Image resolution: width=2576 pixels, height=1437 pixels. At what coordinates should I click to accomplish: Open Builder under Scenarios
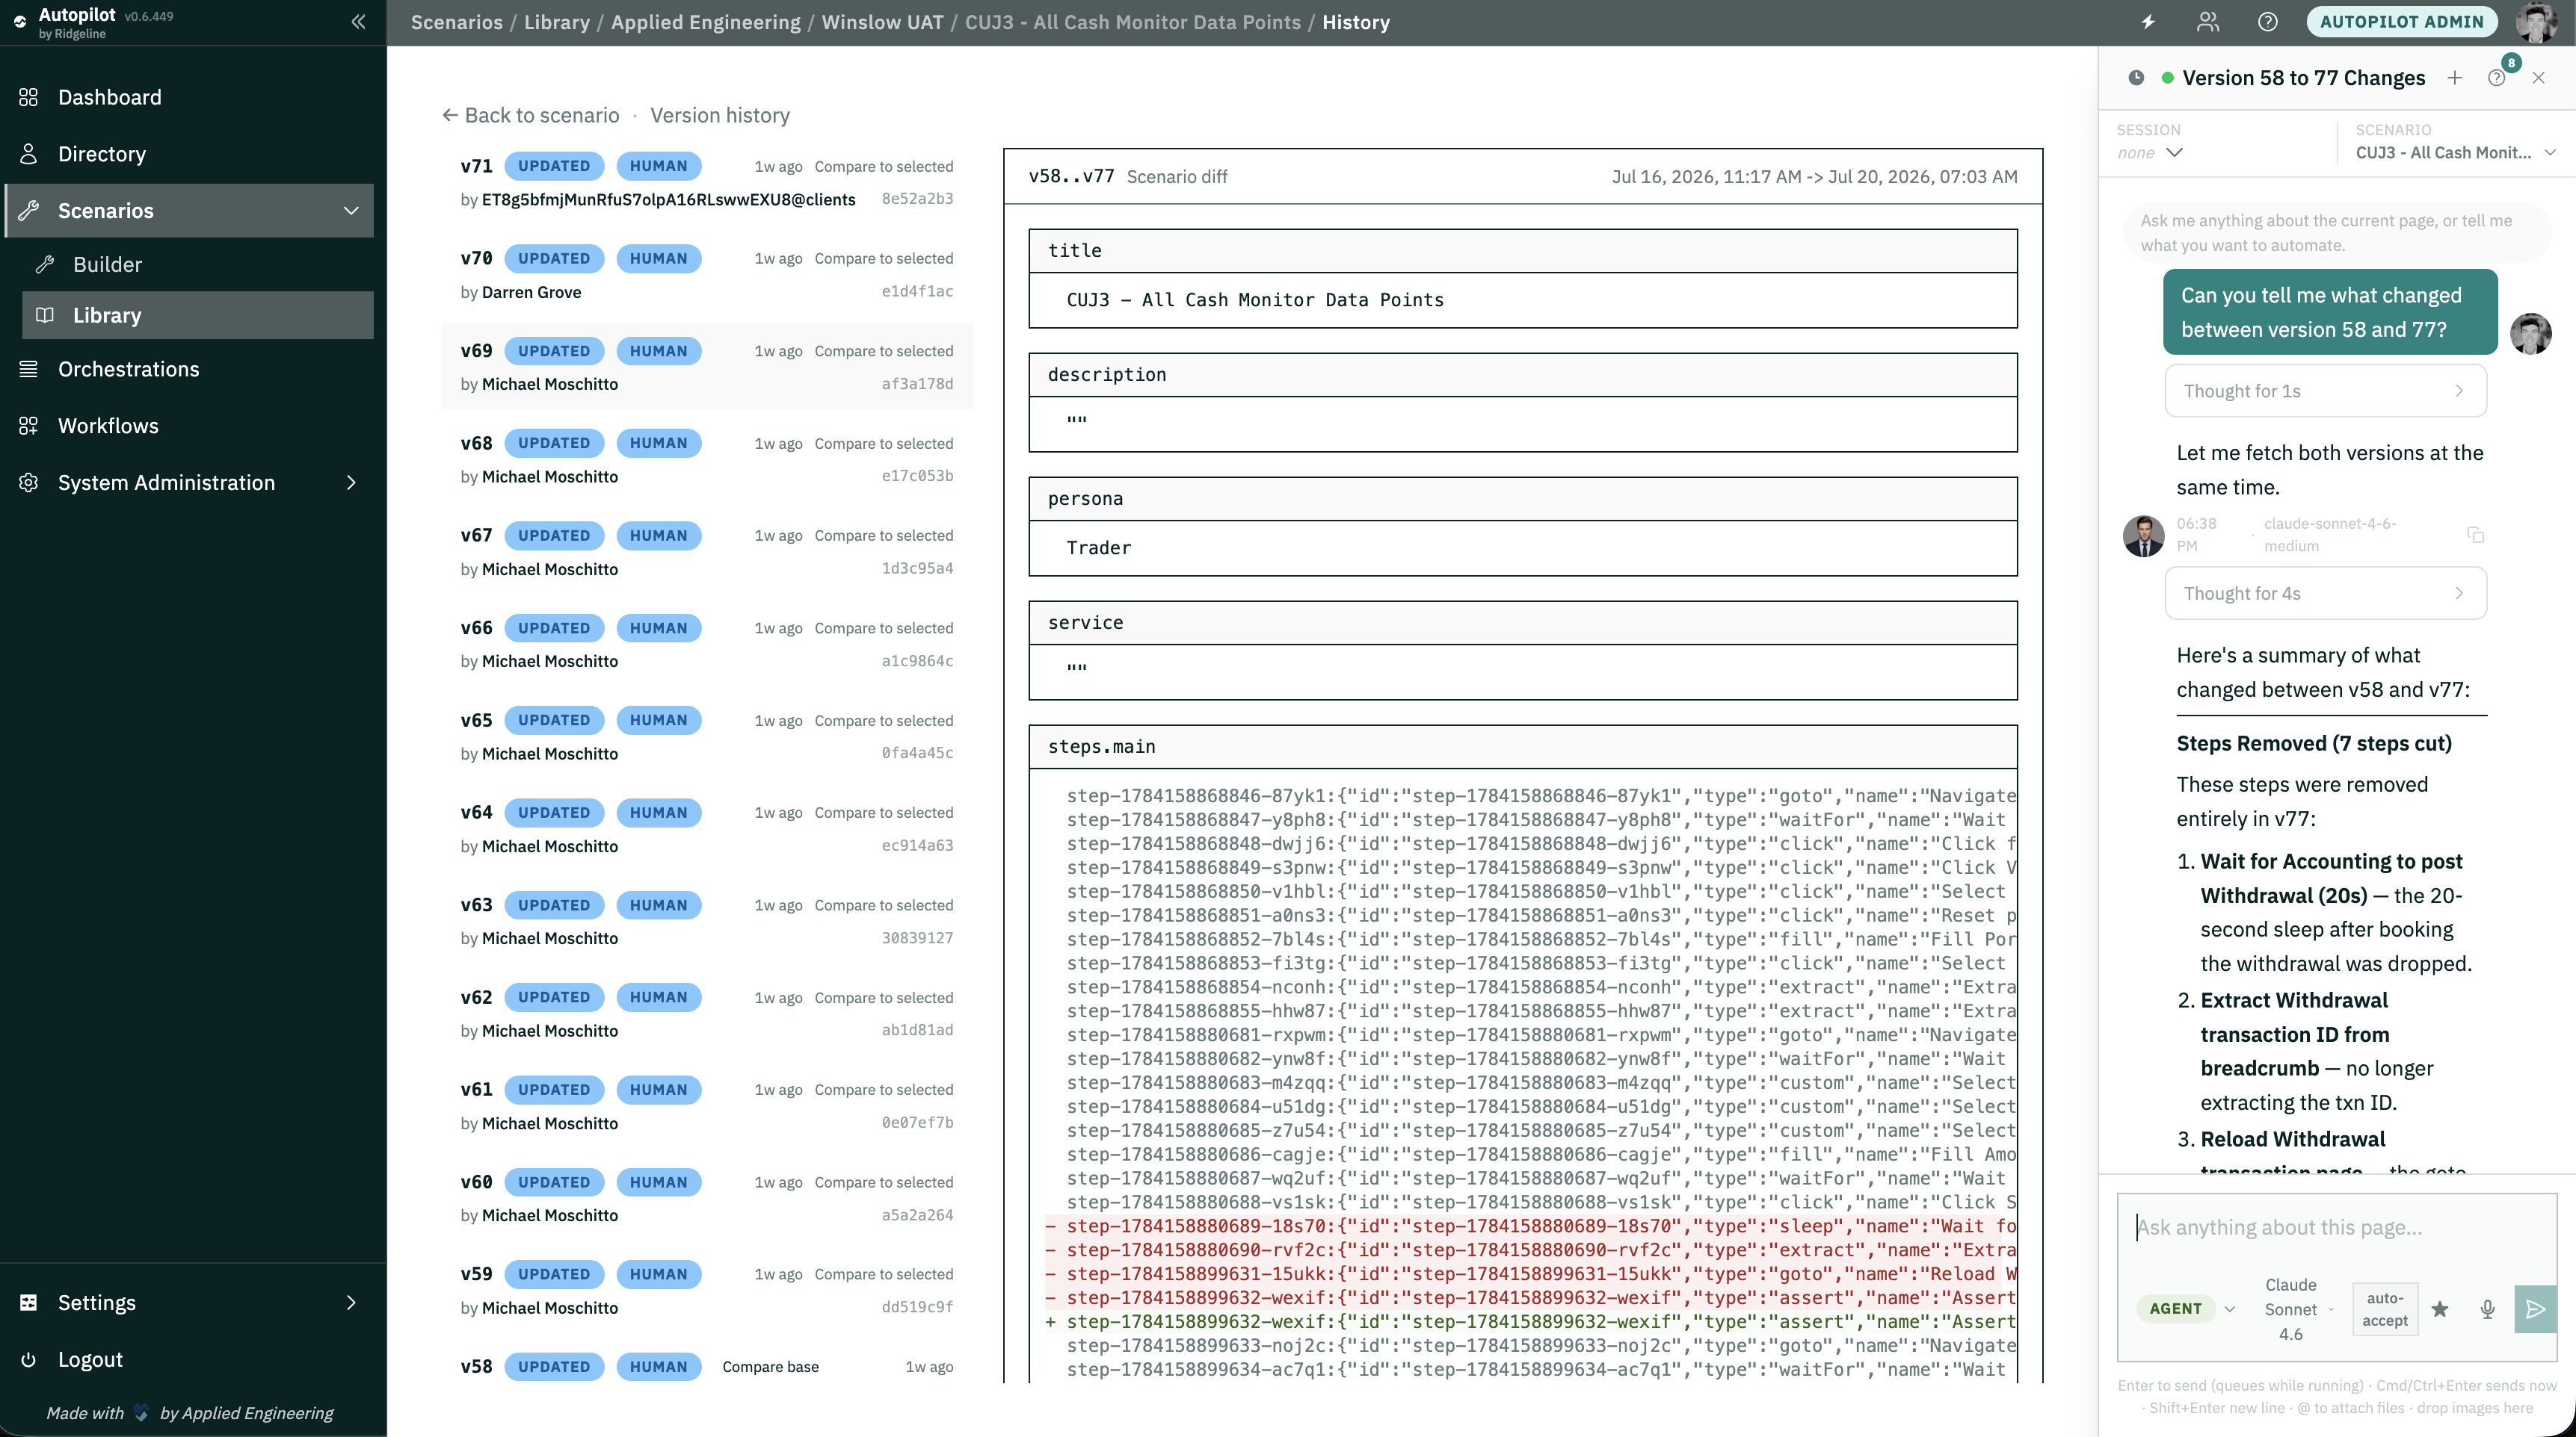pyautogui.click(x=107, y=265)
